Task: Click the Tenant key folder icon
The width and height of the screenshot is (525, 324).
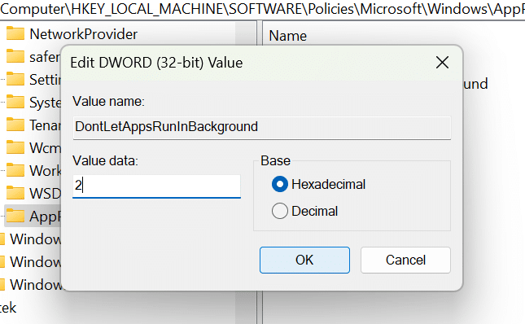Action: (15, 125)
